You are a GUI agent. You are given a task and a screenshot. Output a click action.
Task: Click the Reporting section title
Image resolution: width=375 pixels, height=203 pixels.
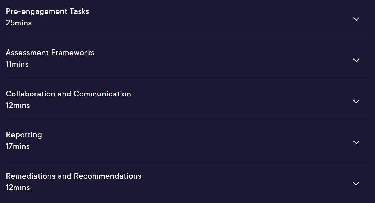24,135
